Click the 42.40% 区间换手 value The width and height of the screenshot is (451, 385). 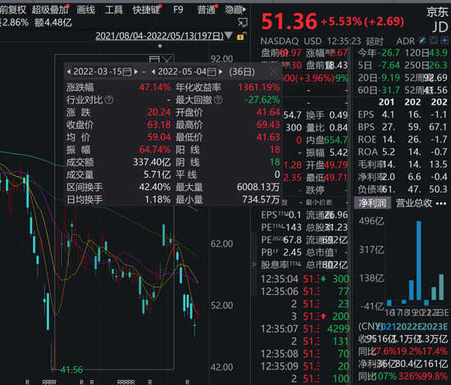point(155,188)
